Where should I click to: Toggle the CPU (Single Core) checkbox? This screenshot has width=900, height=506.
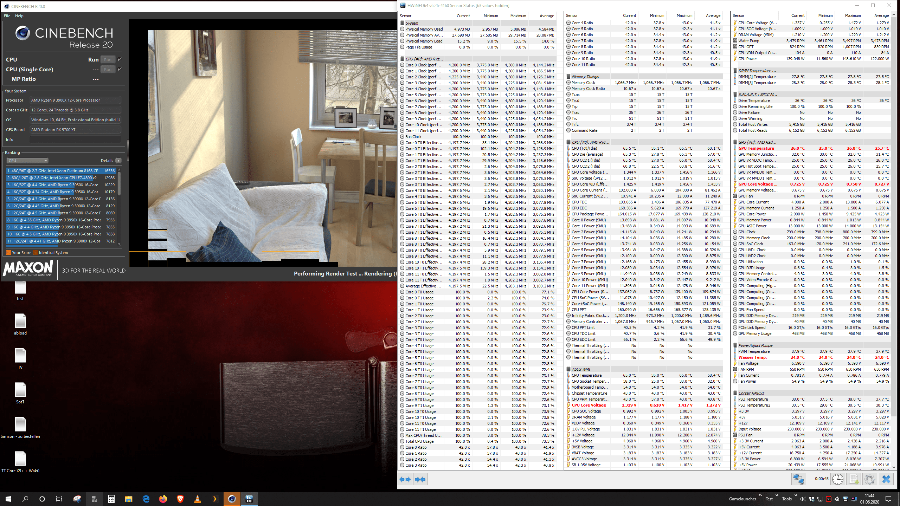(x=120, y=69)
